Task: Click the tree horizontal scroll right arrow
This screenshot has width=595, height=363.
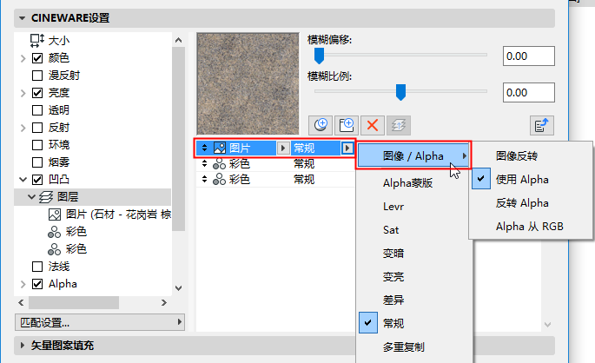Action: click(x=164, y=303)
